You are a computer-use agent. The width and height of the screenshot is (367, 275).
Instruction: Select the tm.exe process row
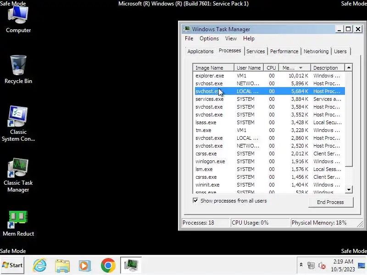(x=269, y=130)
